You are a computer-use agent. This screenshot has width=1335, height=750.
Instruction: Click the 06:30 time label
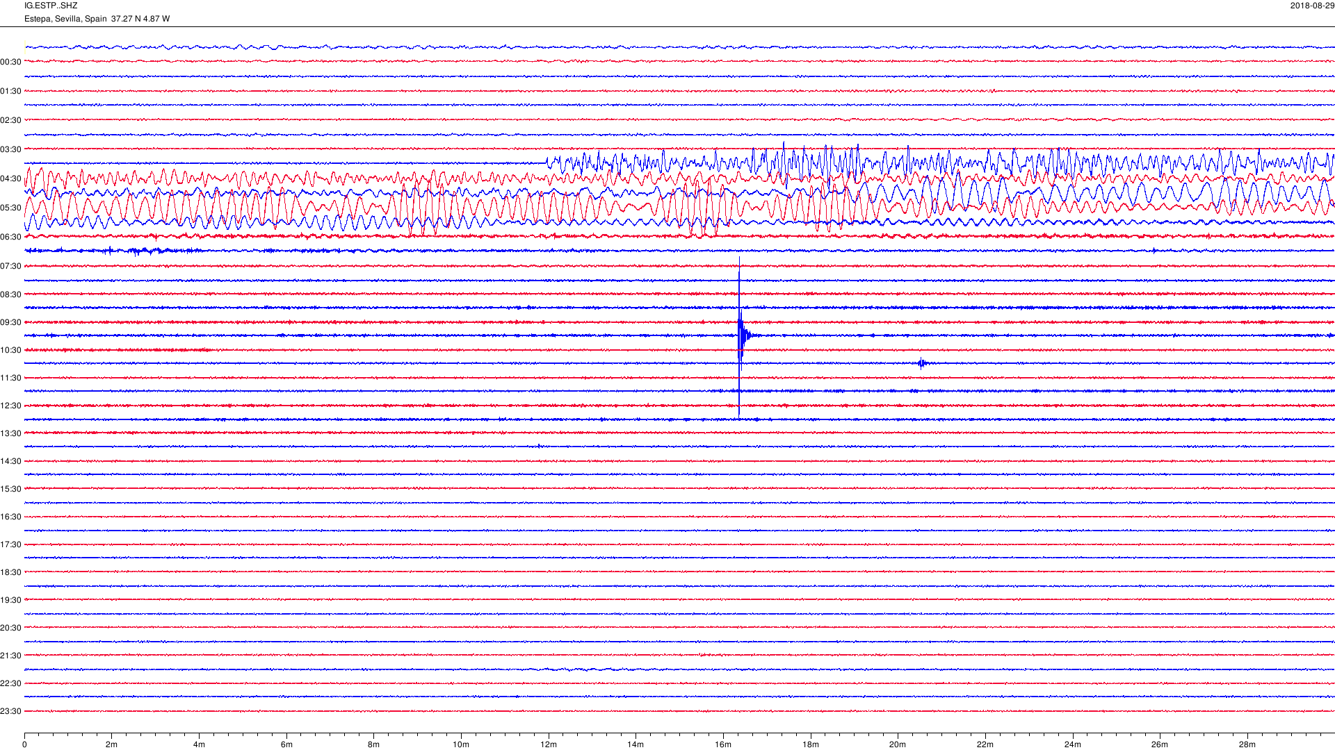tap(10, 237)
